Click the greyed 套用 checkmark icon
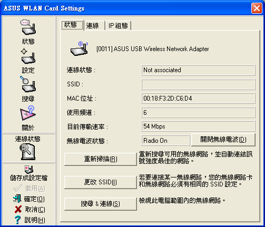The width and height of the screenshot is (265, 227). coord(18,189)
